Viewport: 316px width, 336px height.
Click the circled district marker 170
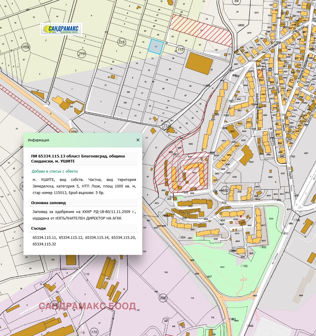[94, 332]
